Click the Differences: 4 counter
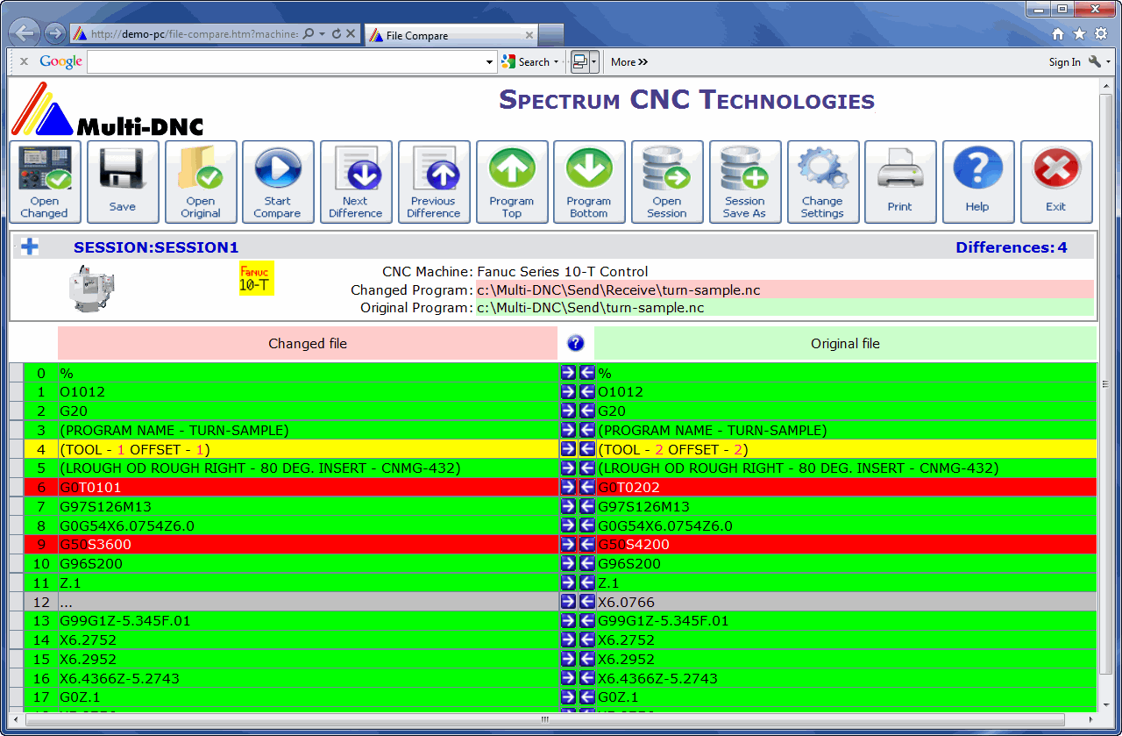 click(1012, 247)
